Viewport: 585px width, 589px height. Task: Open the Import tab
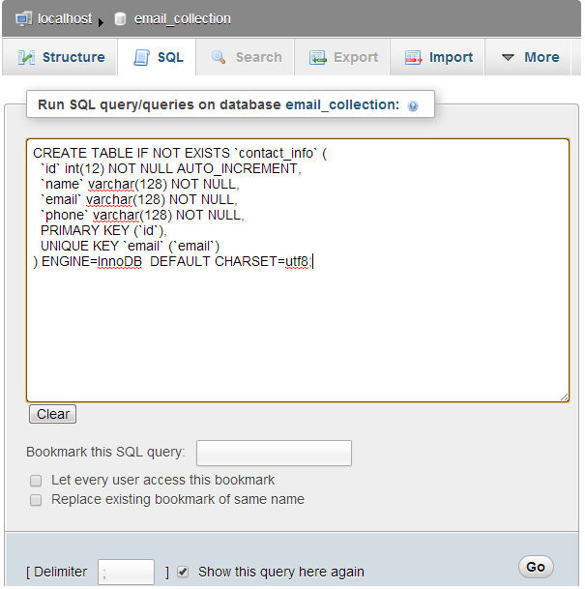(439, 57)
